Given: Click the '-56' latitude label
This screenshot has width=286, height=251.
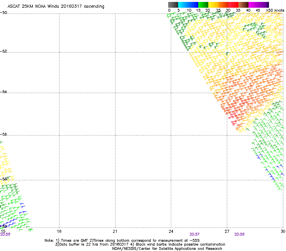Looking at the screenshot, I should [x=3, y=134].
